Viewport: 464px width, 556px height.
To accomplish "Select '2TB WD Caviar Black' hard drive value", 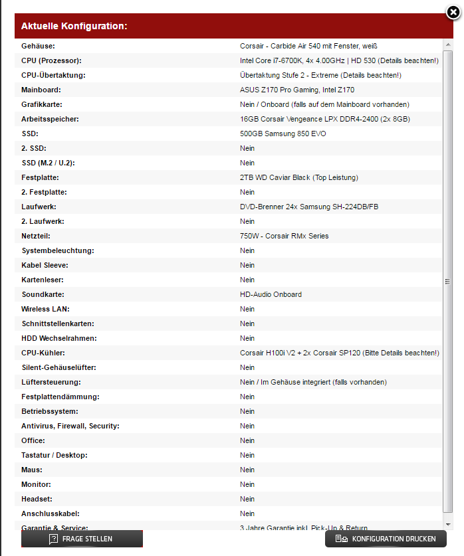I will pyautogui.click(x=298, y=177).
